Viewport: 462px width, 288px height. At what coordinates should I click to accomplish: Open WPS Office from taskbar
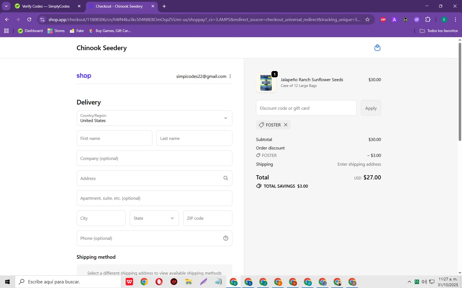point(129,282)
